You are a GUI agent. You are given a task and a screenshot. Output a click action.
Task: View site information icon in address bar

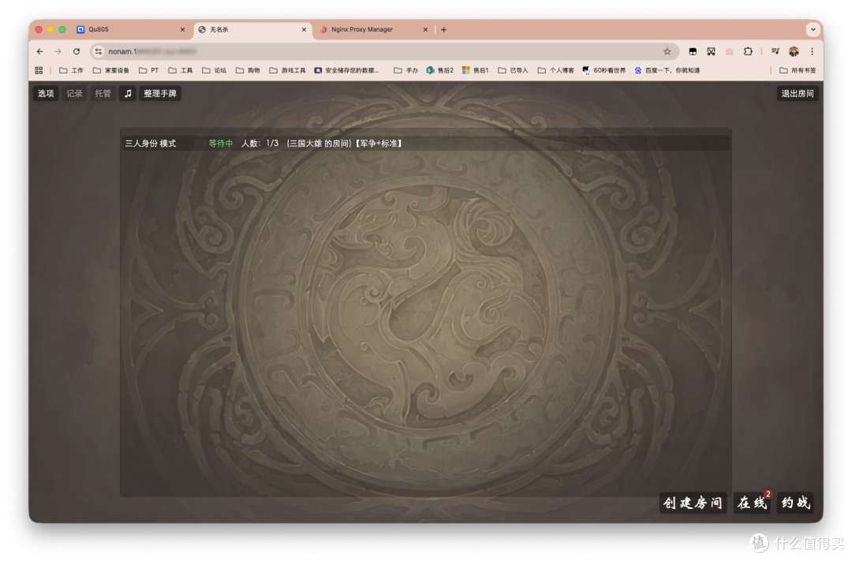tap(99, 51)
